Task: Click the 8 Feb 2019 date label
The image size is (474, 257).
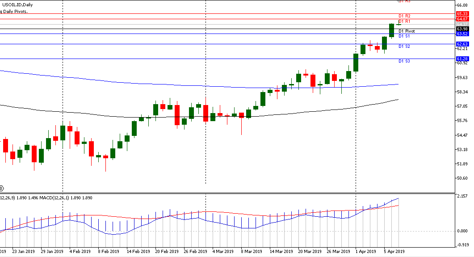Action: [x=109, y=251]
